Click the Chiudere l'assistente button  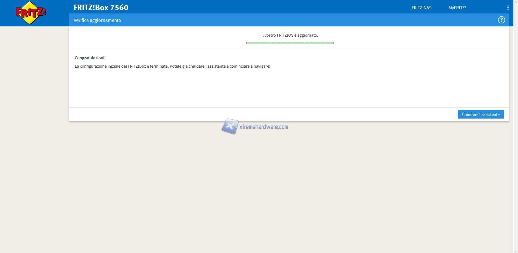tap(480, 114)
